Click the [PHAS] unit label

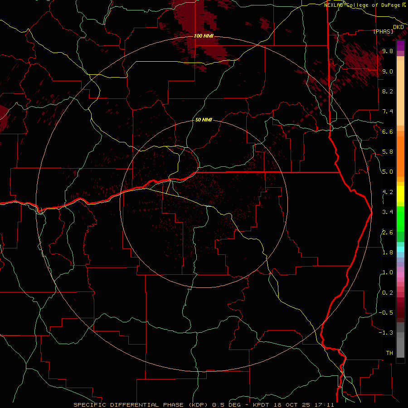383,32
